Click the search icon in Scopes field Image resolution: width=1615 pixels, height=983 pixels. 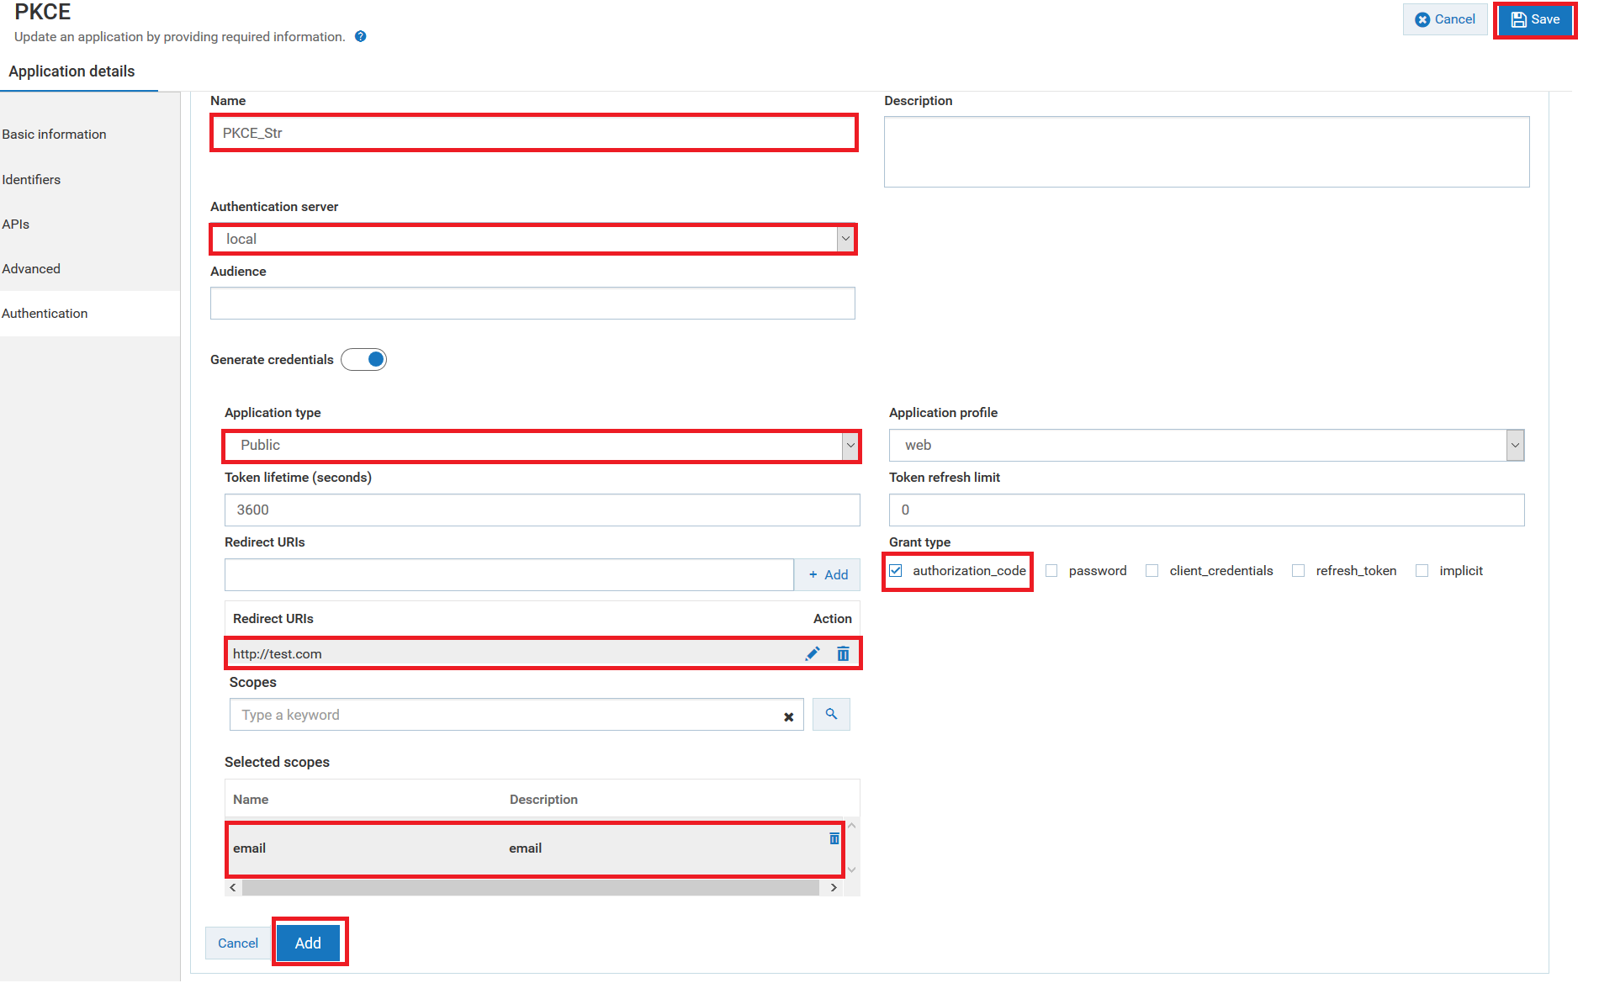[x=829, y=716]
